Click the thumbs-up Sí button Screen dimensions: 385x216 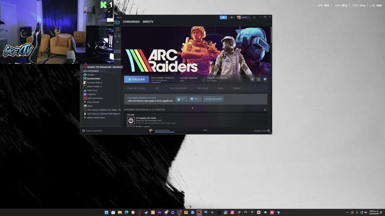pos(181,99)
